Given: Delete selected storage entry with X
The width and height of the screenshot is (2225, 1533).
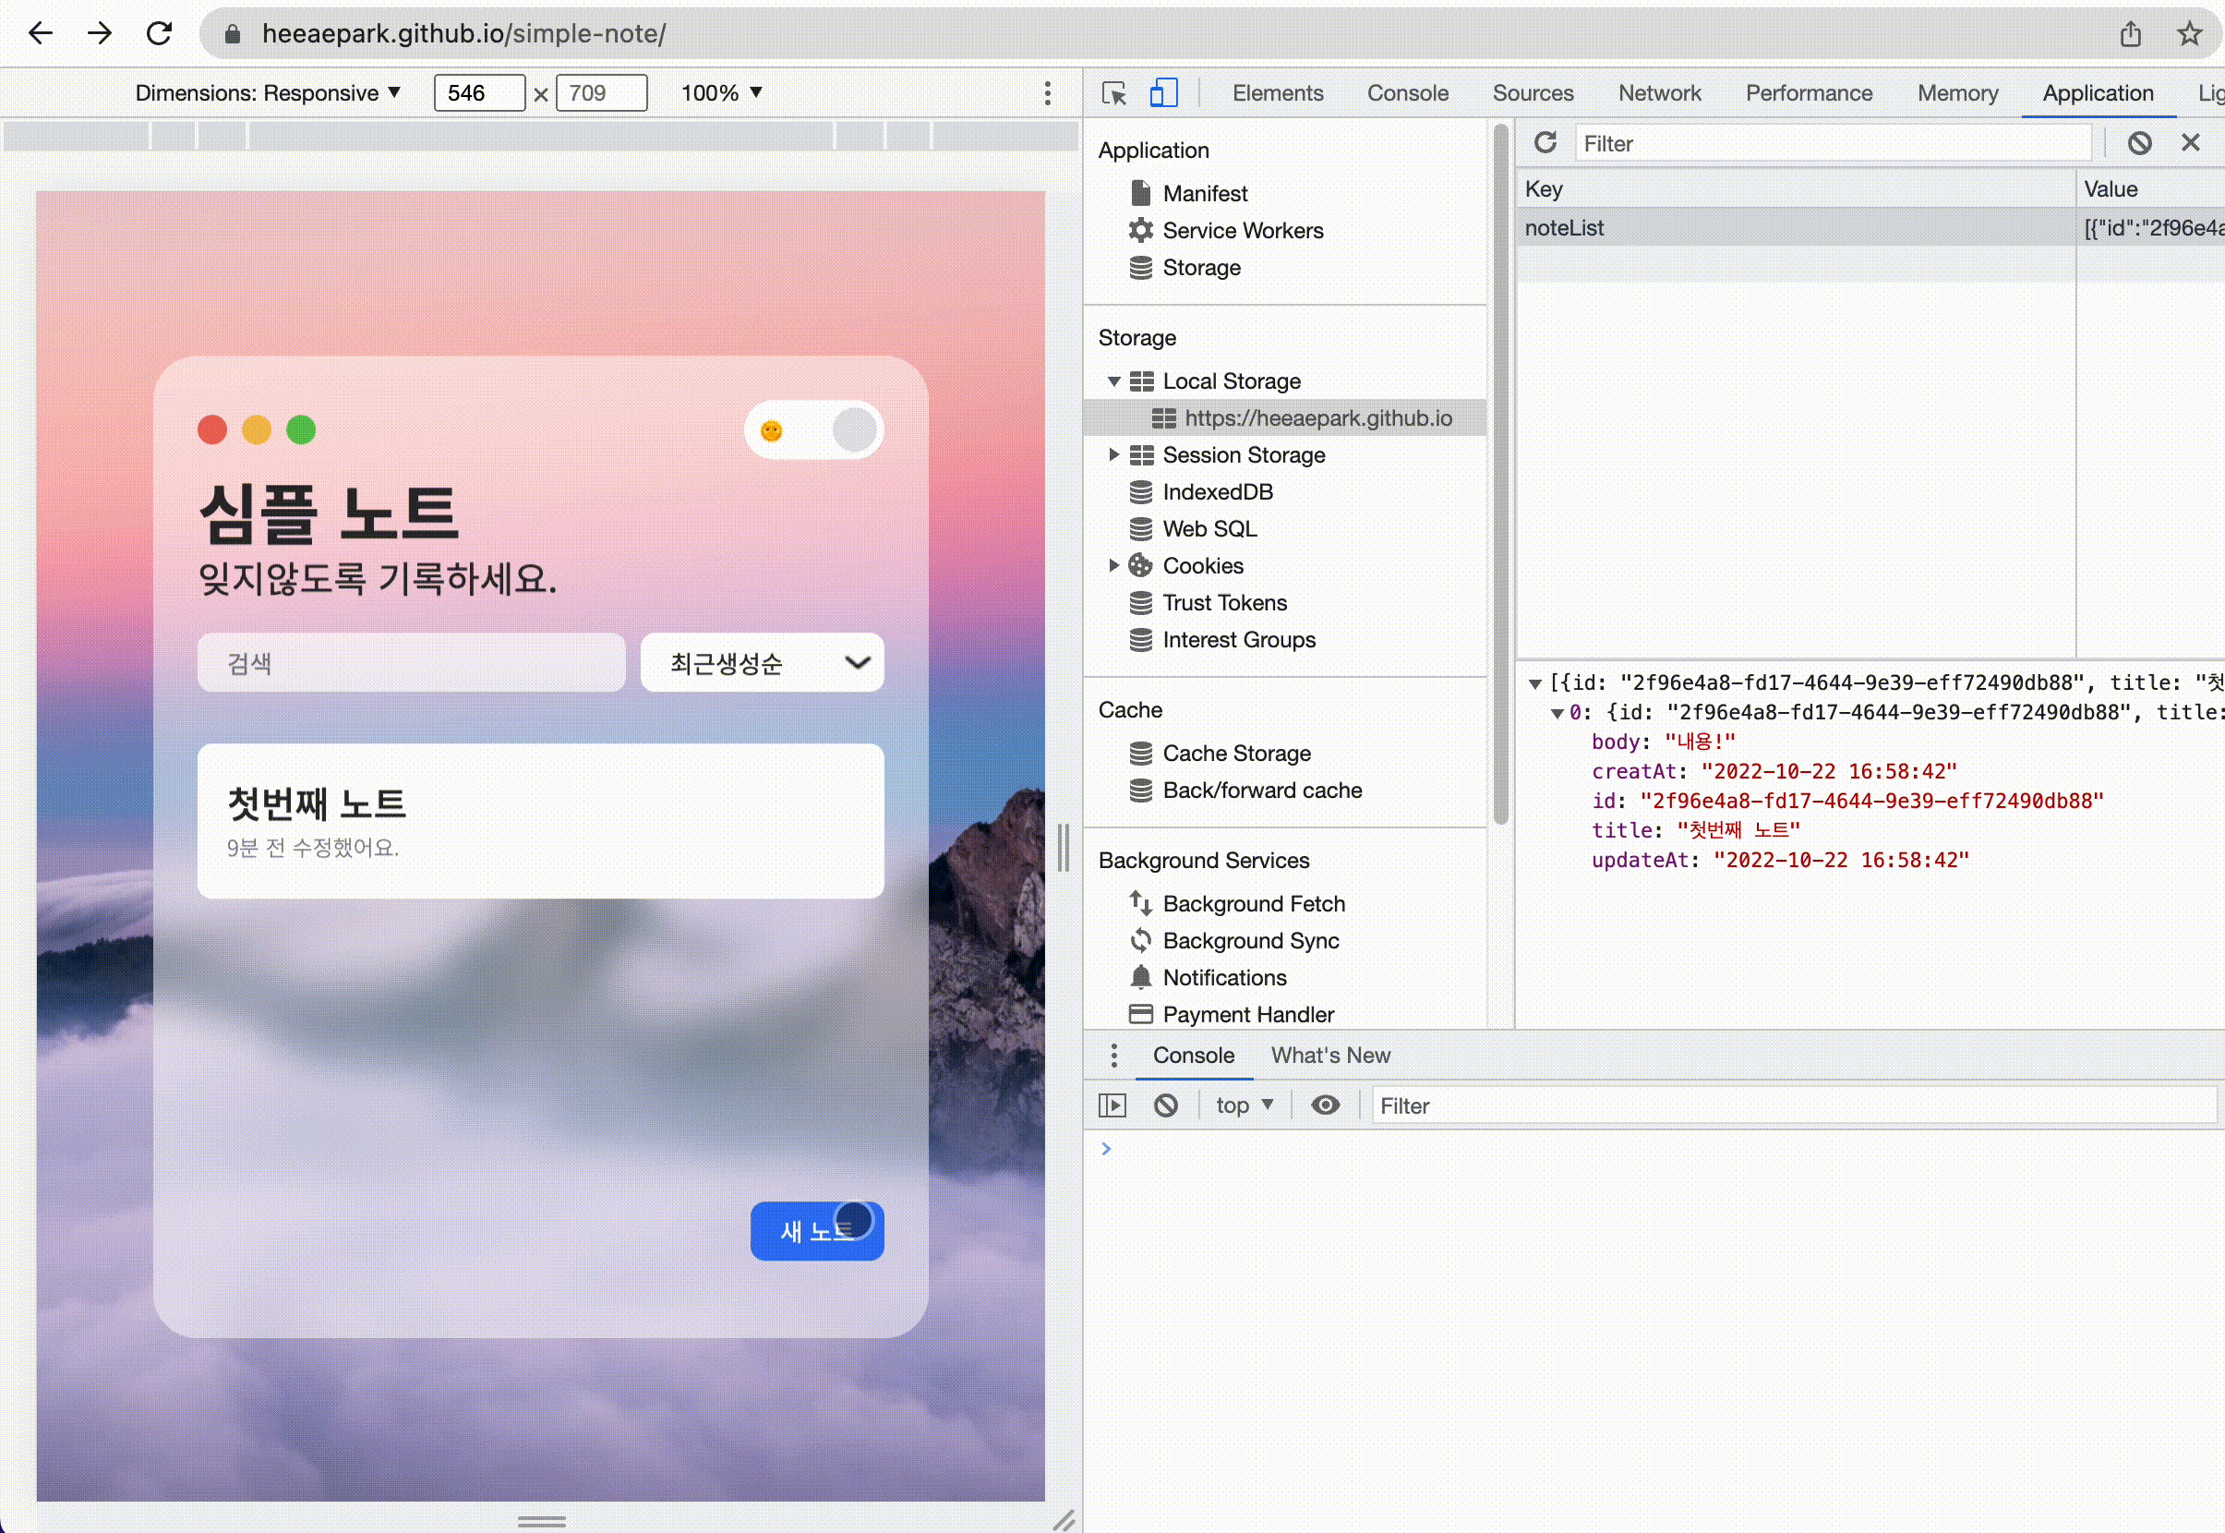Looking at the screenshot, I should 2190,143.
